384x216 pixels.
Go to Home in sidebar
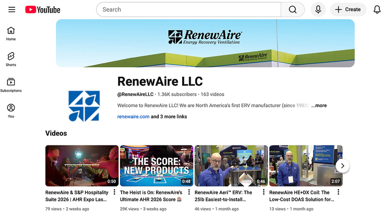[x=11, y=34]
